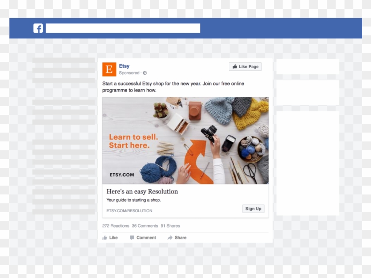This screenshot has height=278, width=371.
Task: Open the Etsy page name link
Action: coord(124,66)
